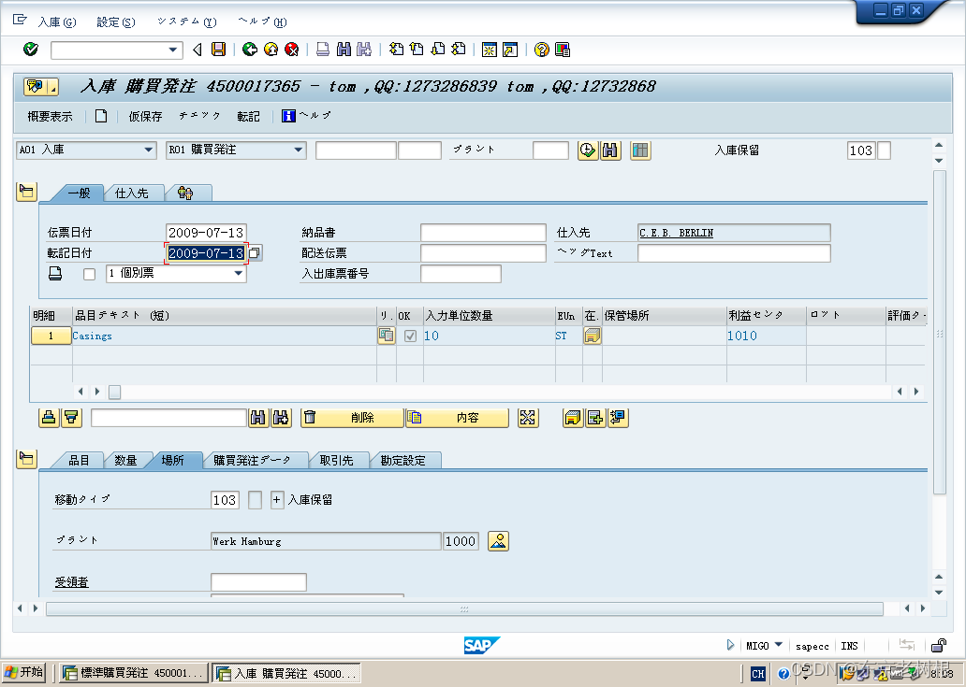966x687 pixels.
Task: Collapse the header data section toggle icon
Action: tap(26, 192)
